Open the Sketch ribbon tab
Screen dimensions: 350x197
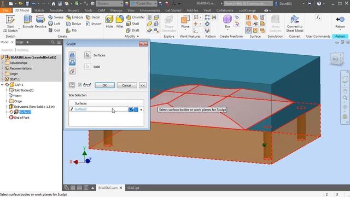coord(39,10)
